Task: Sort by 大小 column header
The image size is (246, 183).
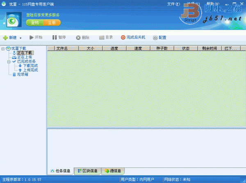Action: coord(90,48)
